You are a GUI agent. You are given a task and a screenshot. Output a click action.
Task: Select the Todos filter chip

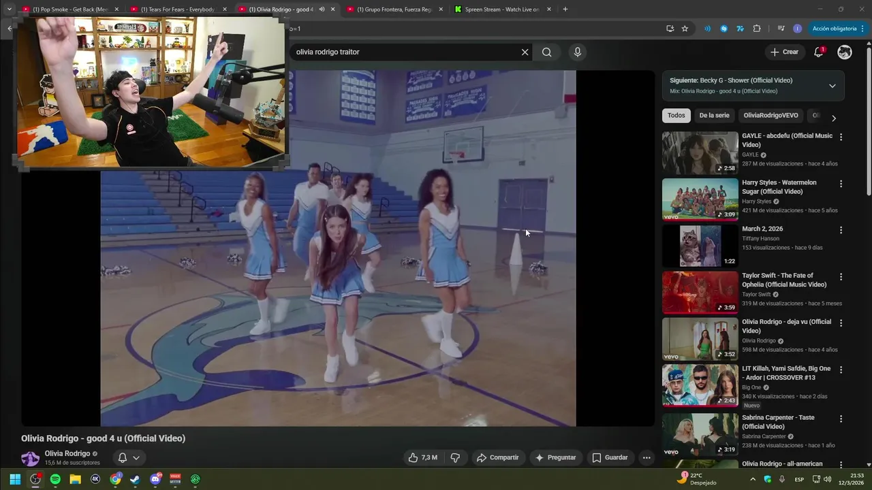pyautogui.click(x=676, y=116)
